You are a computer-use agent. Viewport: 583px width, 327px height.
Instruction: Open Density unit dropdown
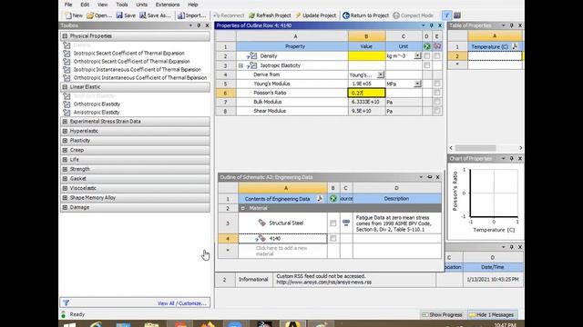(x=417, y=56)
